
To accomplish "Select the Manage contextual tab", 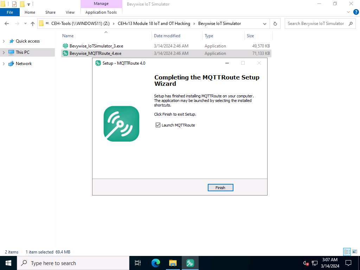I will point(101,4).
